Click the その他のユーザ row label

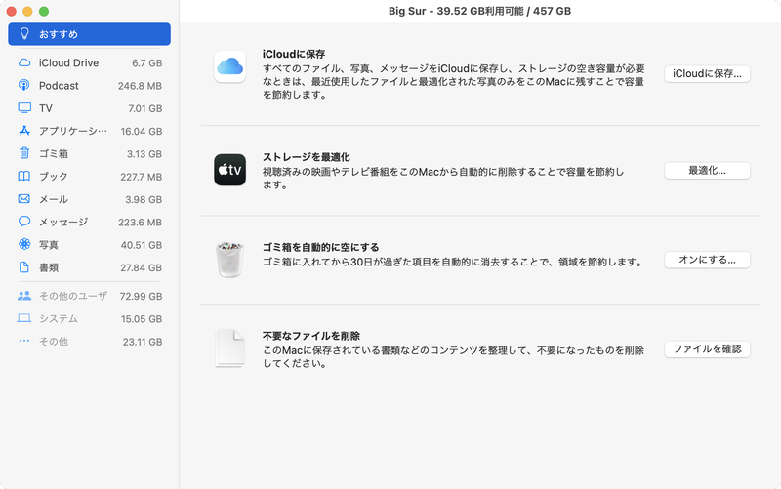click(x=72, y=296)
